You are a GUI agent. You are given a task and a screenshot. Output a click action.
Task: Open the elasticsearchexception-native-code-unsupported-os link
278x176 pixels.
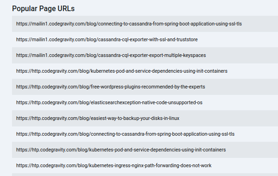[x=109, y=103]
